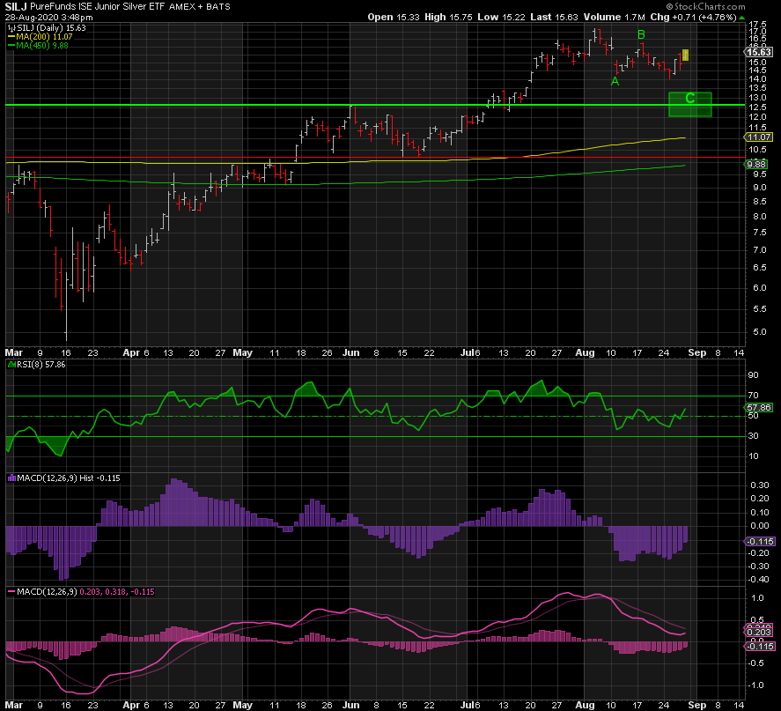781x711 pixels.
Task: Click the "MA(450) 9.88" legend text
Action: (42, 45)
